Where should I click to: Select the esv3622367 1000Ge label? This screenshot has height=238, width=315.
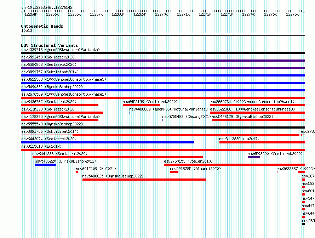click(296, 169)
